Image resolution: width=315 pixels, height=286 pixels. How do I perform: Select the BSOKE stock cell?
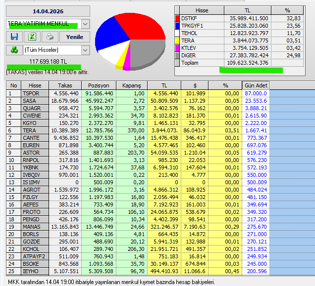pos(35,264)
